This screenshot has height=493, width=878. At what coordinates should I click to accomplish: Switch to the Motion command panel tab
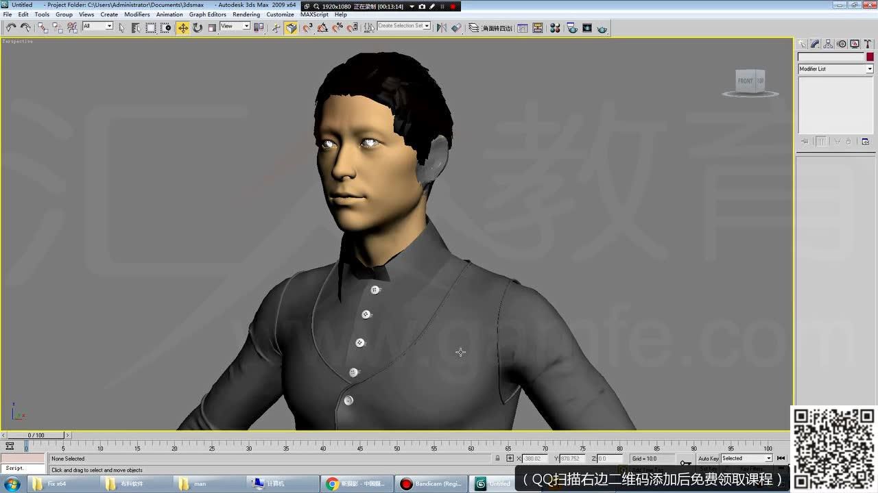click(842, 44)
